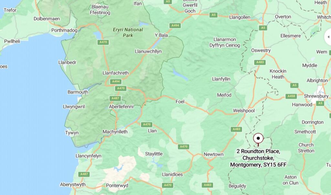331x195 pixels.
Task: Select the Eryri National Park label
Action: (128, 33)
